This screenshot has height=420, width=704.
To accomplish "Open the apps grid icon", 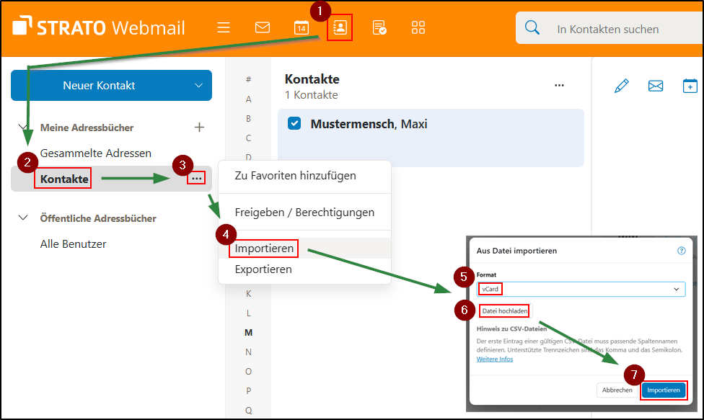I will (x=418, y=28).
